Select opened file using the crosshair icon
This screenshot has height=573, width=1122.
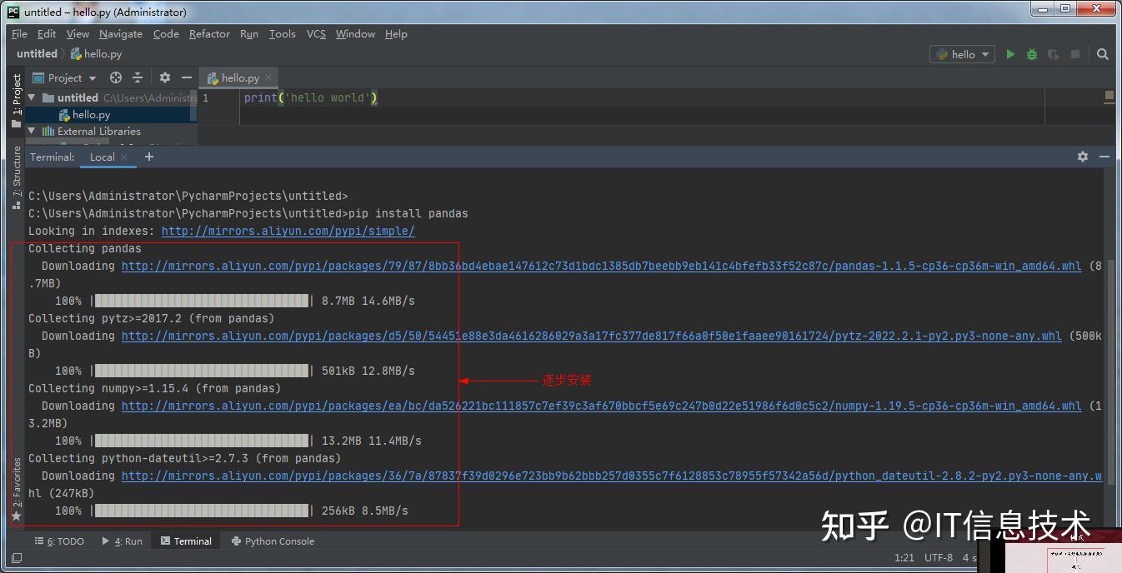114,77
